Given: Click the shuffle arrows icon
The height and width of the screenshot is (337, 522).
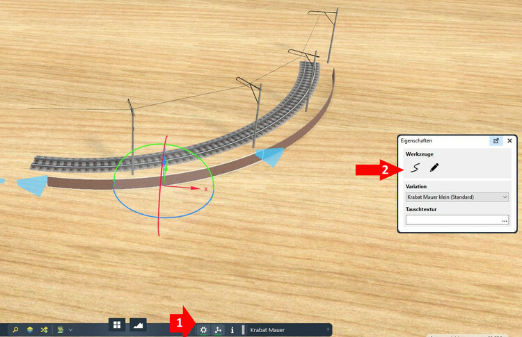Looking at the screenshot, I should (x=44, y=329).
